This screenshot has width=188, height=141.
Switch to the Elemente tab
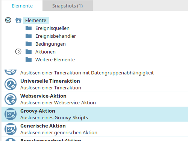22,6
